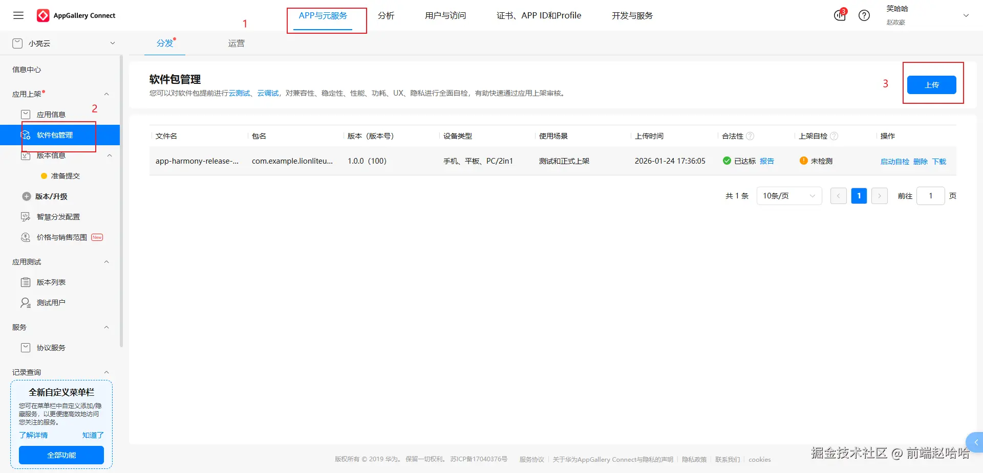Click the 服务协议 footer link

(531, 459)
